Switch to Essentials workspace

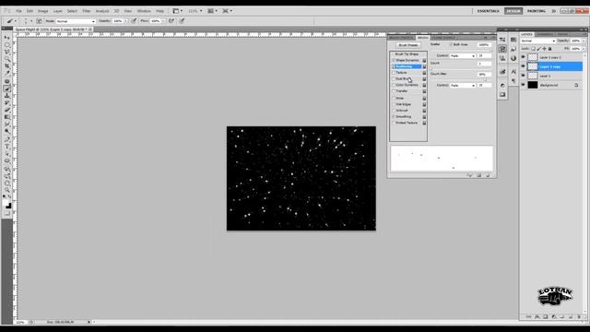click(x=488, y=11)
